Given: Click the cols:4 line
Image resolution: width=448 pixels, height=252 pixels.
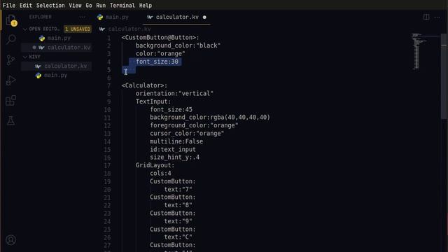Looking at the screenshot, I should [x=160, y=174].
